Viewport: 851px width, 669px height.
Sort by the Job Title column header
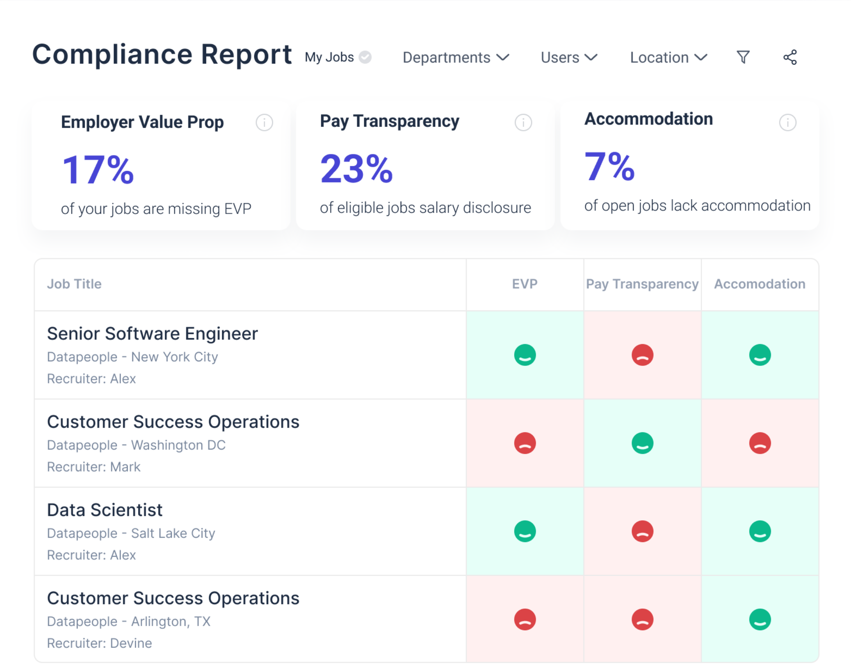pyautogui.click(x=74, y=284)
